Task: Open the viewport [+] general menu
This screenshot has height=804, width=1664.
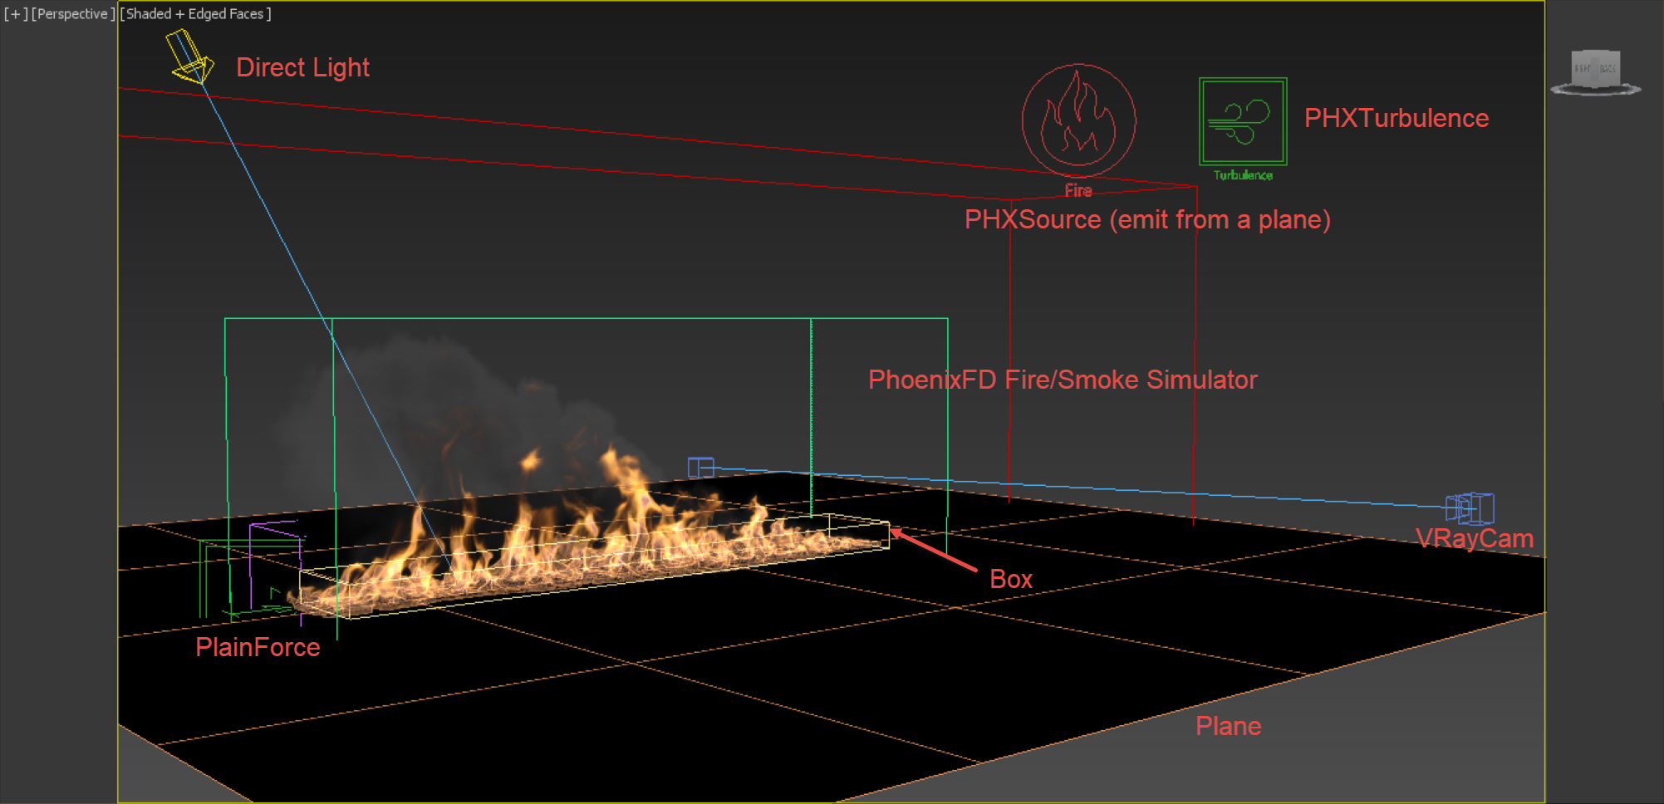Action: click(x=16, y=14)
